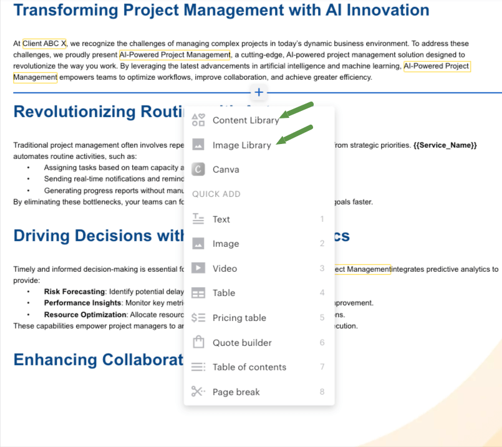The height and width of the screenshot is (447, 502).
Task: Click the 'Enhancing Collaborat' heading
Action: pos(99,360)
